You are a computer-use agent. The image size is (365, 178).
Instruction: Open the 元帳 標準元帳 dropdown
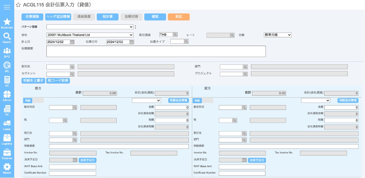pyautogui.click(x=277, y=35)
